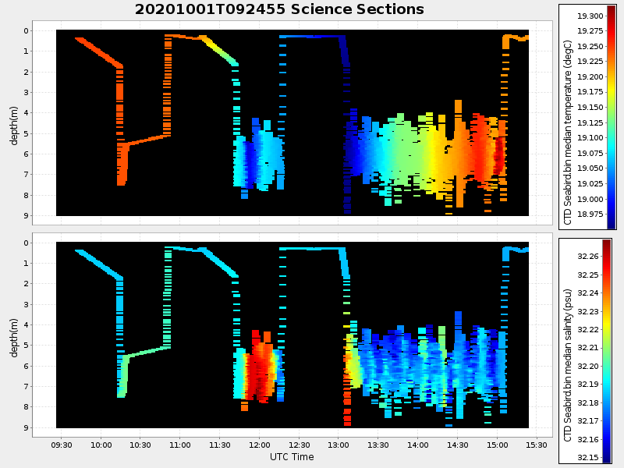
Task: Click the 32.15 salinity colorbar value
Action: point(588,458)
